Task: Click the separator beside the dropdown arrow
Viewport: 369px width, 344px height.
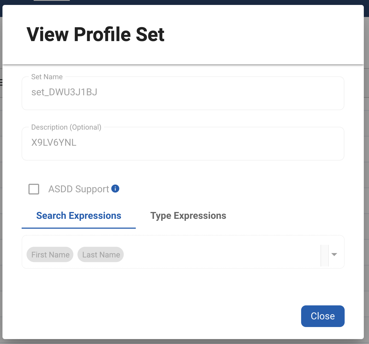Action: [x=324, y=255]
